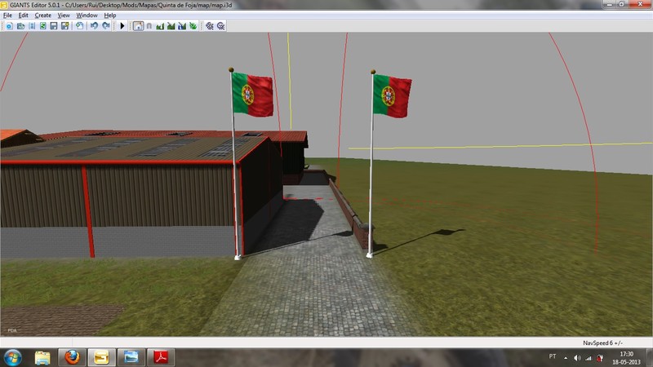Open the Help menu
The width and height of the screenshot is (653, 367).
point(110,15)
